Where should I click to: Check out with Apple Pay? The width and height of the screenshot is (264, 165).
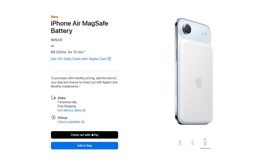coord(84,135)
